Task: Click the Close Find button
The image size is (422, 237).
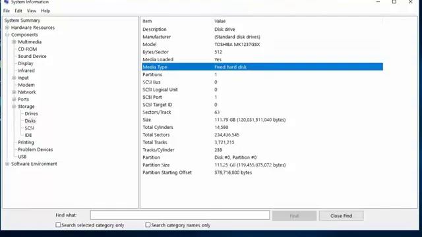Action: click(x=342, y=216)
